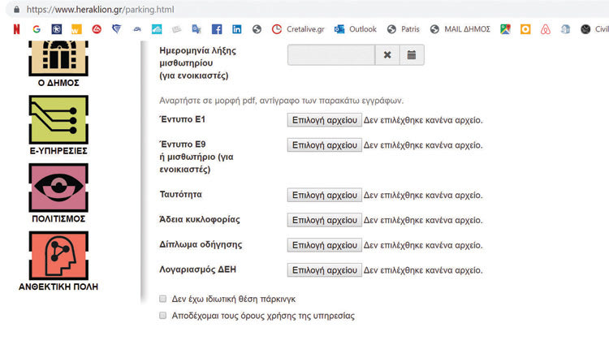Image resolution: width=609 pixels, height=349 pixels.
Task: Open the ΠΟΛΙΤΙΣΜΟΣ sidebar section
Action: [x=58, y=193]
